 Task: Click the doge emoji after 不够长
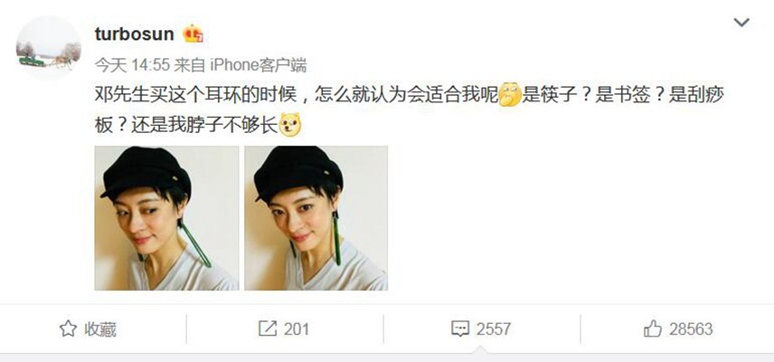[x=290, y=125]
